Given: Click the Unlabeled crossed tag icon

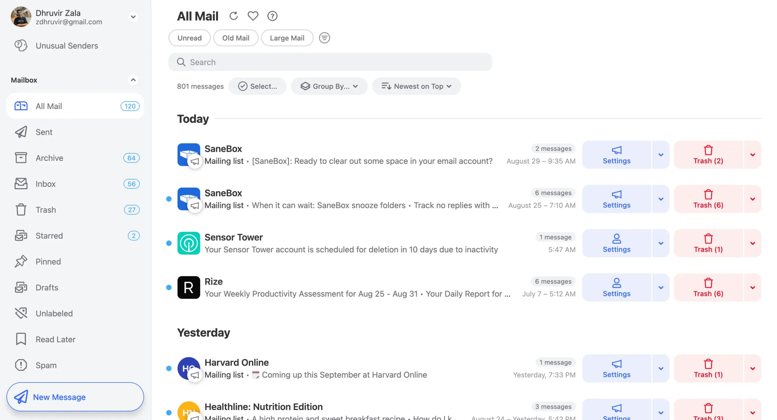Looking at the screenshot, I should click(21, 313).
